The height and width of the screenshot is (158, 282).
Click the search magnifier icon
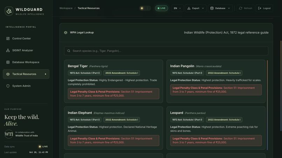click(69, 51)
